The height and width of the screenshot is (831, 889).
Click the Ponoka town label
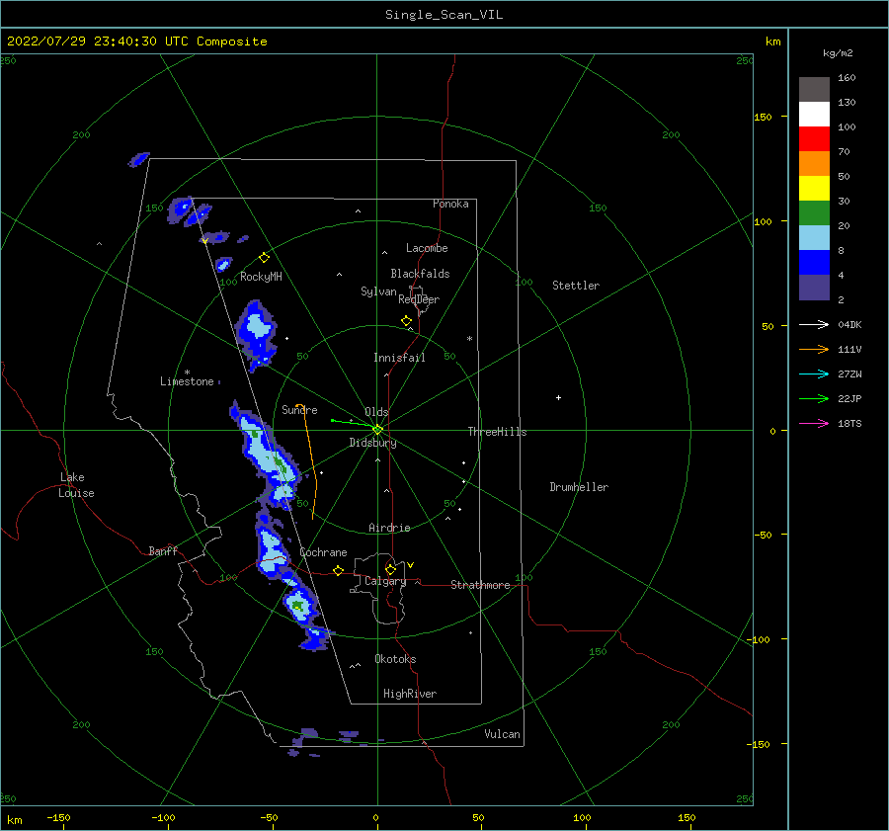tap(450, 204)
